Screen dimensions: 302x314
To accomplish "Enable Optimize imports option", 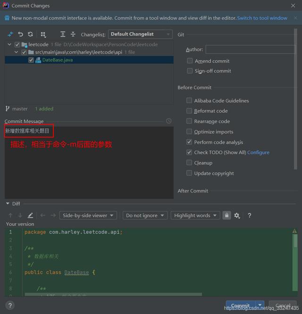I will coord(189,131).
